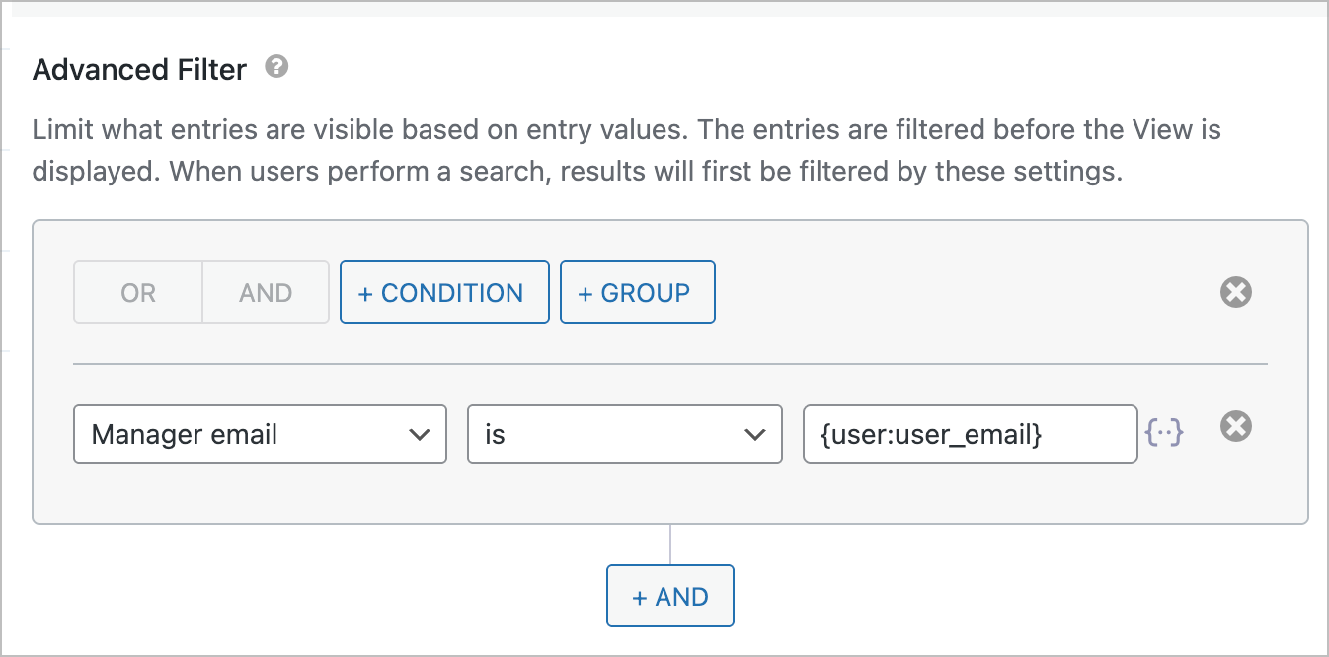
Task: Click the {user:user_email} value input field
Action: tap(970, 434)
